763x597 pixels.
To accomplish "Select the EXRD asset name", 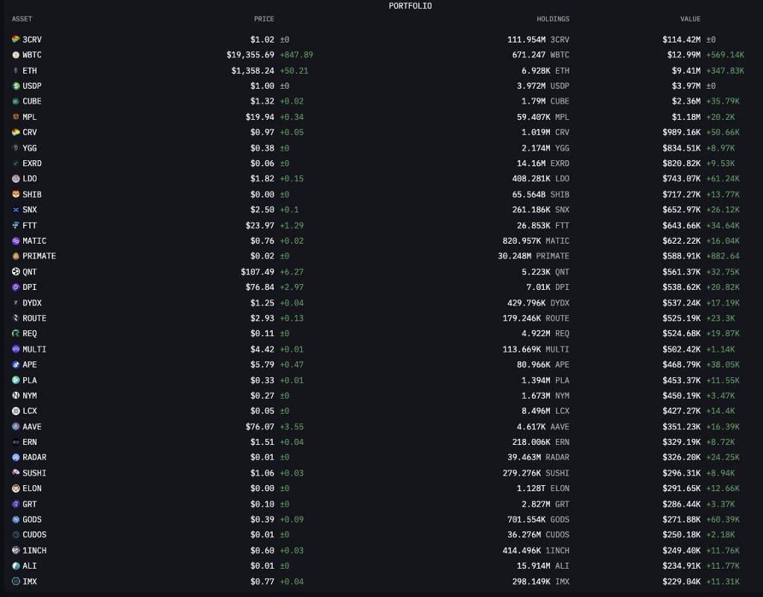I will pyautogui.click(x=32, y=163).
